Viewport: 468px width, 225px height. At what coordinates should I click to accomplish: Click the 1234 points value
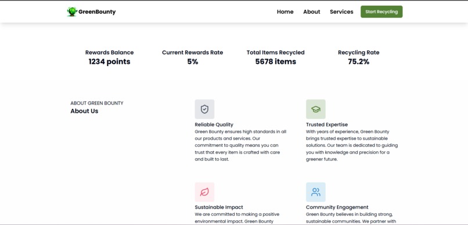click(x=110, y=61)
